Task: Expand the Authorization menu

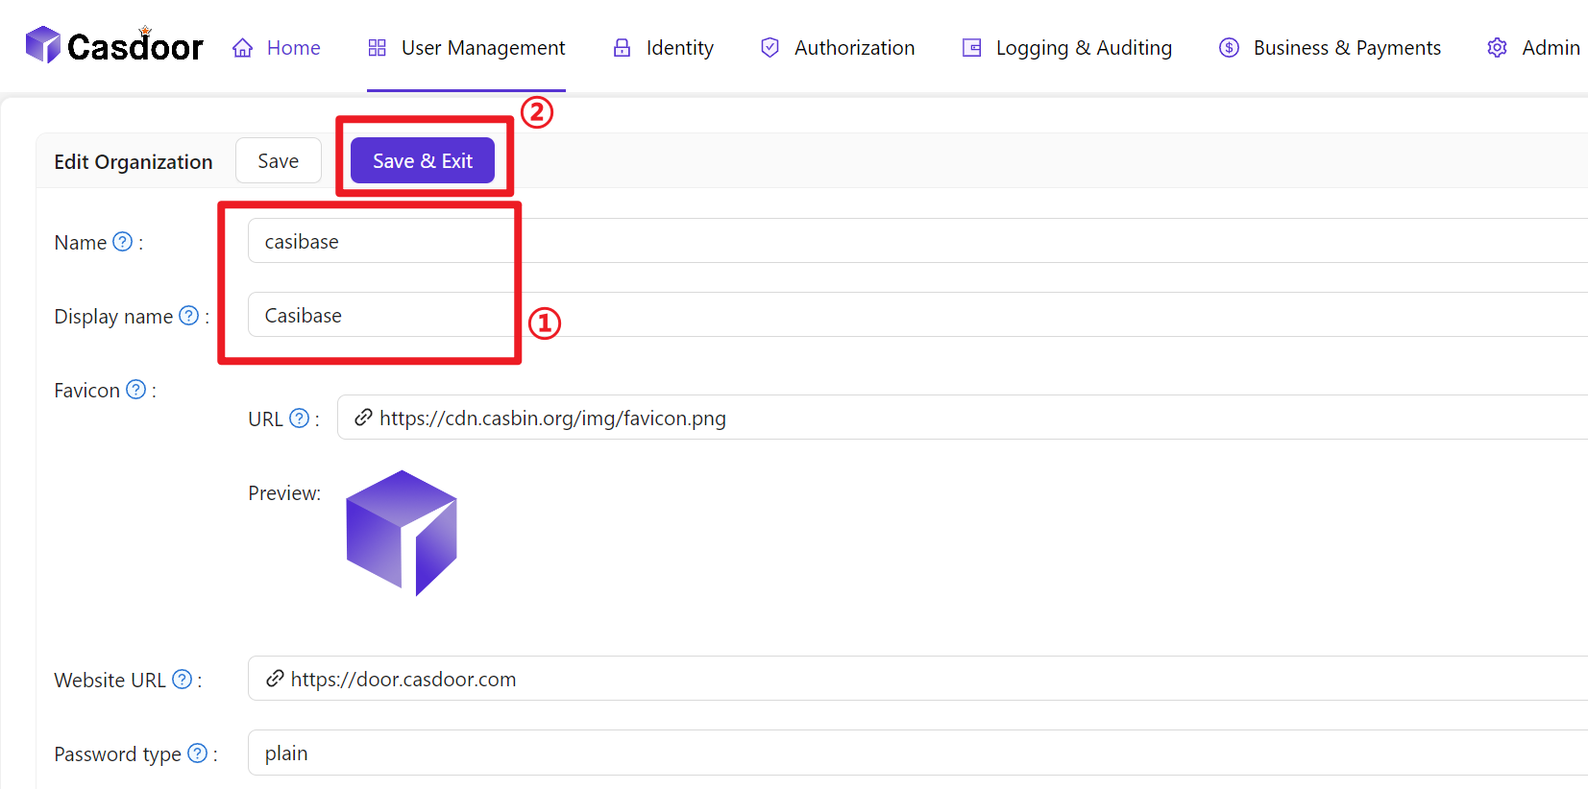Action: point(838,48)
